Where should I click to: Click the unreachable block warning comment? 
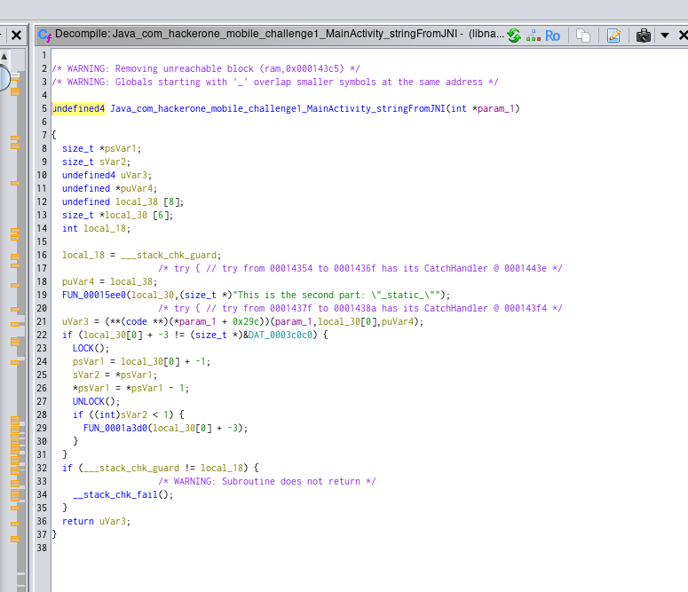click(206, 69)
